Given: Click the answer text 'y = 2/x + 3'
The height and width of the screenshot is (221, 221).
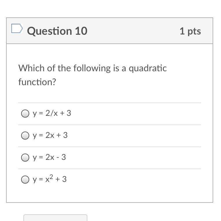Looking at the screenshot, I should click(52, 113).
